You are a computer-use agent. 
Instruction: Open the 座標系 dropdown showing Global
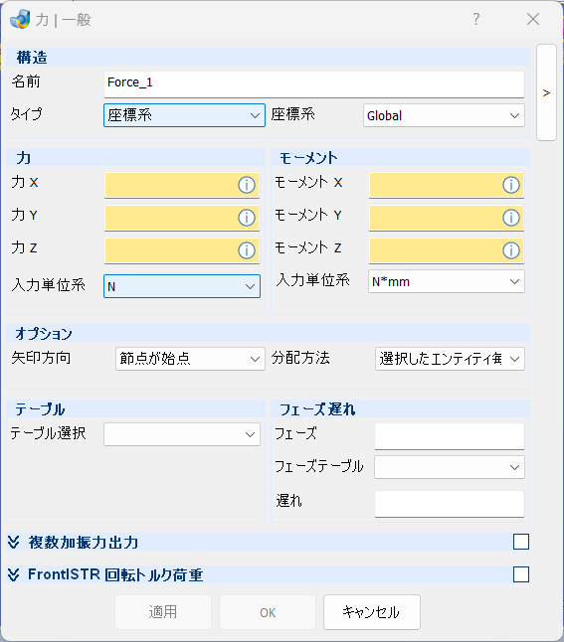(x=444, y=115)
